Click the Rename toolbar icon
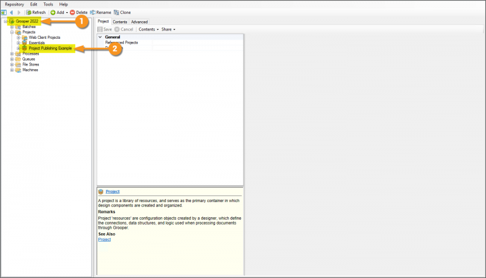This screenshot has height=278, width=486. 93,12
